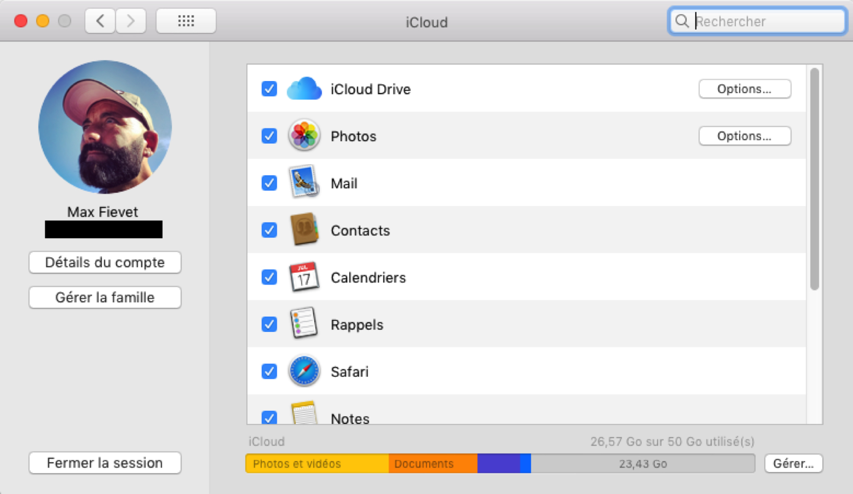
Task: Click the Calendriers label text
Action: (368, 278)
